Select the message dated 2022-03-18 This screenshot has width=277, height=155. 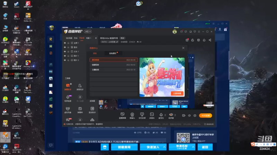(x=114, y=70)
